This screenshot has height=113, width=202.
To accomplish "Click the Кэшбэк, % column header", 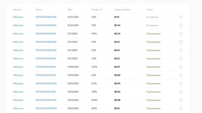I will 97,10.
